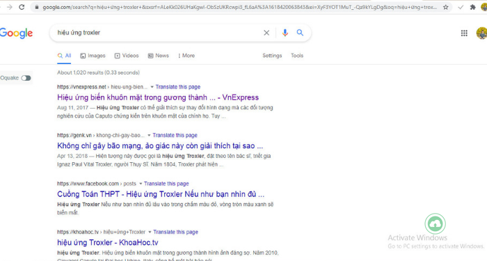Click the 'About 1,020 results' text
The image size is (487, 261).
pos(98,72)
